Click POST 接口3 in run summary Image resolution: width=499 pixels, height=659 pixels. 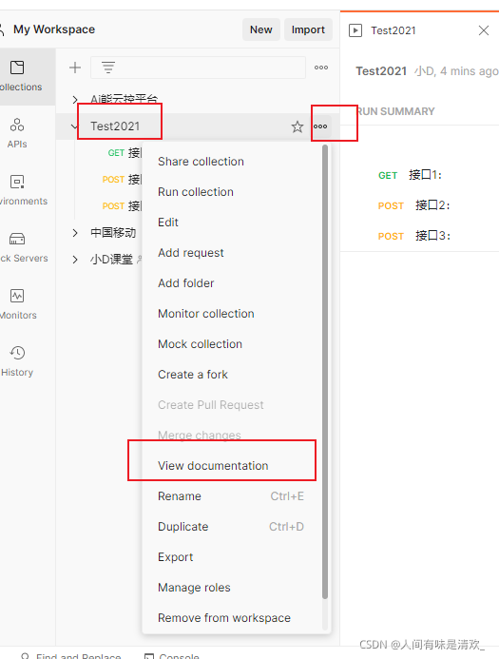414,236
